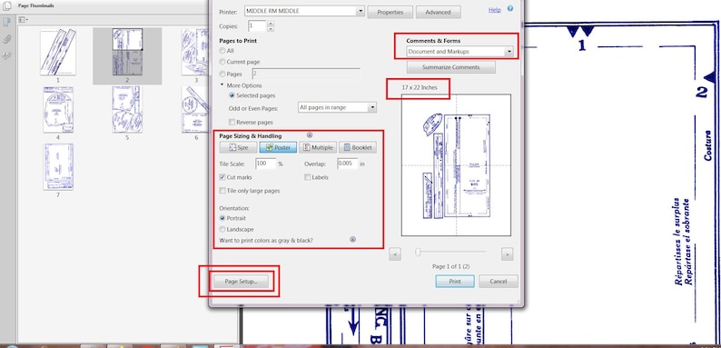Screen dimensions: 721x348
Task: Click the Properties button
Action: [390, 13]
